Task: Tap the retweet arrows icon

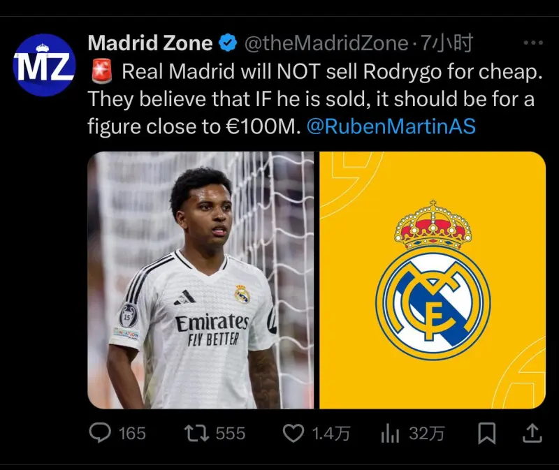Action: pos(196,433)
